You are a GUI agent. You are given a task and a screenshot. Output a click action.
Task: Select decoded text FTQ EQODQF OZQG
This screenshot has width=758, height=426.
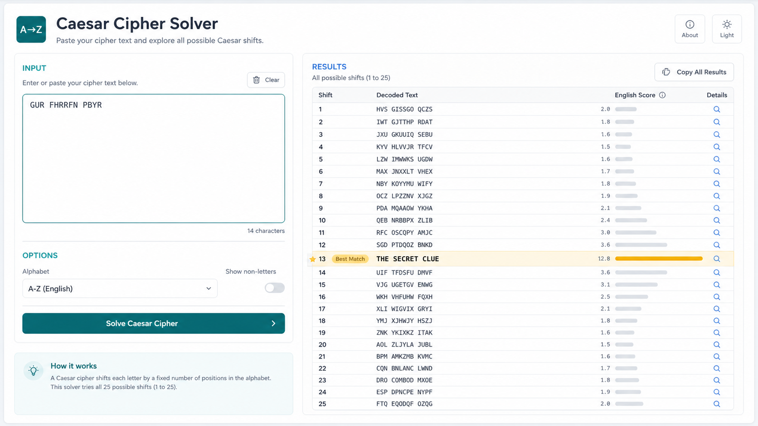(x=404, y=404)
